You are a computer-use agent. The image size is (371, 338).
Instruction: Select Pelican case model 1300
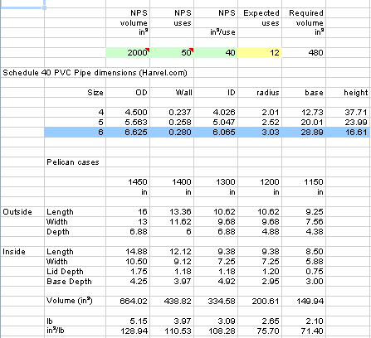[x=226, y=182]
